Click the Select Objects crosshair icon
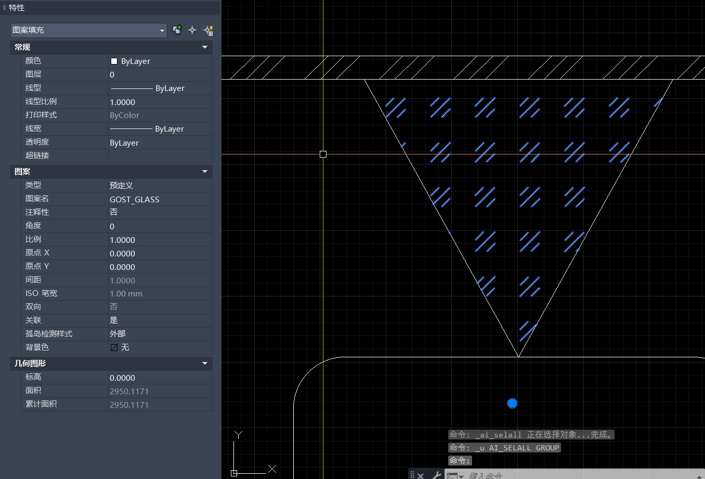This screenshot has width=705, height=479. 192,30
